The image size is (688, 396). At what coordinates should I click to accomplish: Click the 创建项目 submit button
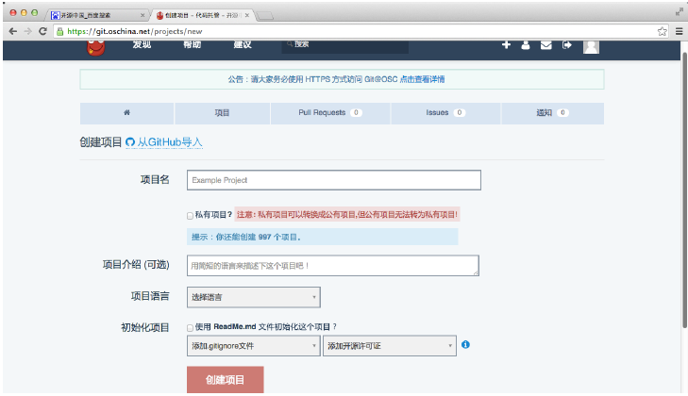tap(226, 380)
